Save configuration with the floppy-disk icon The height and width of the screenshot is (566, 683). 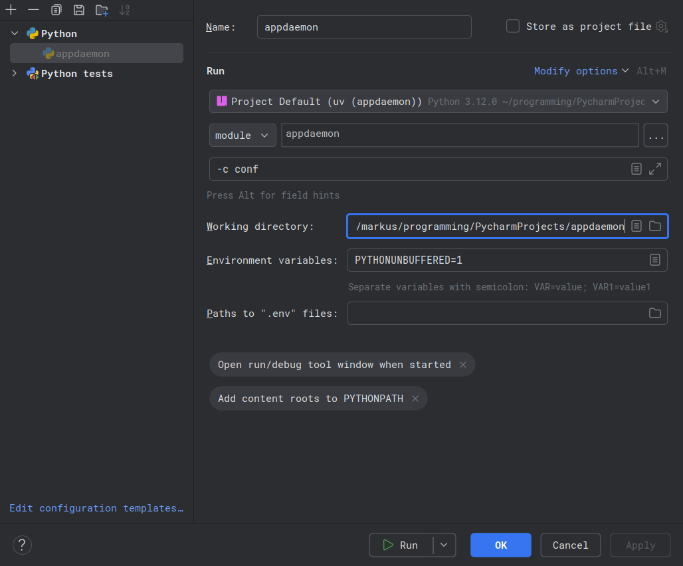(x=79, y=9)
